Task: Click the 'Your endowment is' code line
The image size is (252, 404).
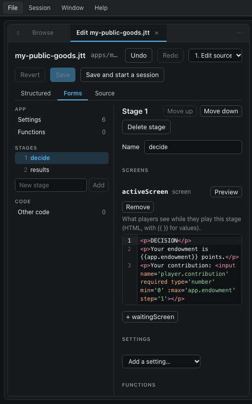Action: tap(189, 253)
